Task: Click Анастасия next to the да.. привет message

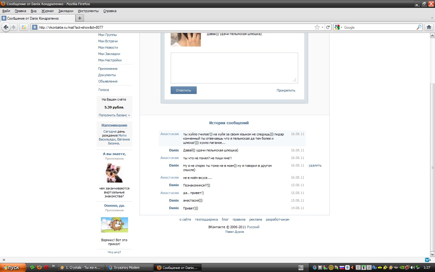Action: tap(169, 193)
